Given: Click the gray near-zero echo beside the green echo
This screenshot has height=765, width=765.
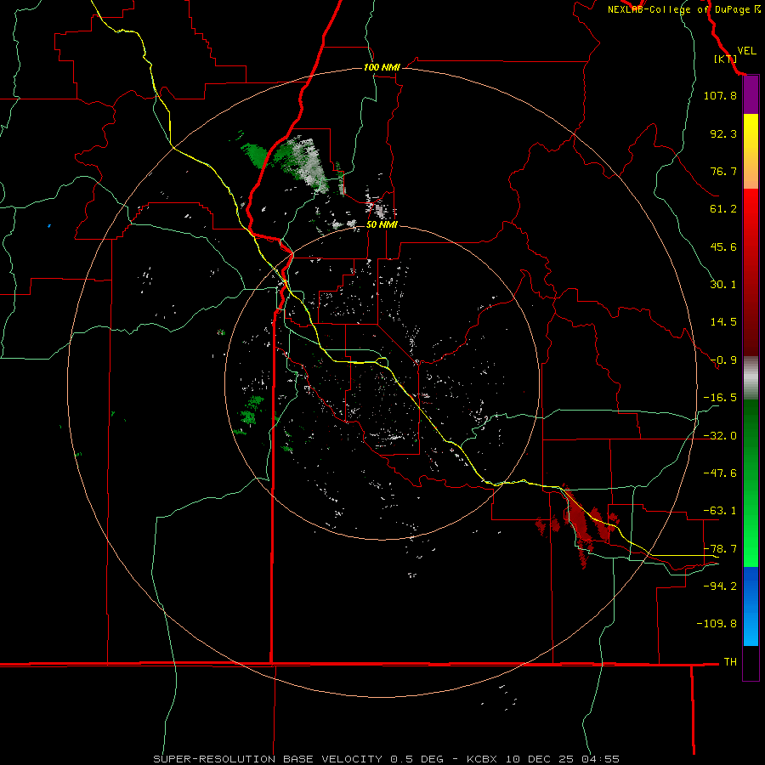Looking at the screenshot, I should tap(311, 166).
